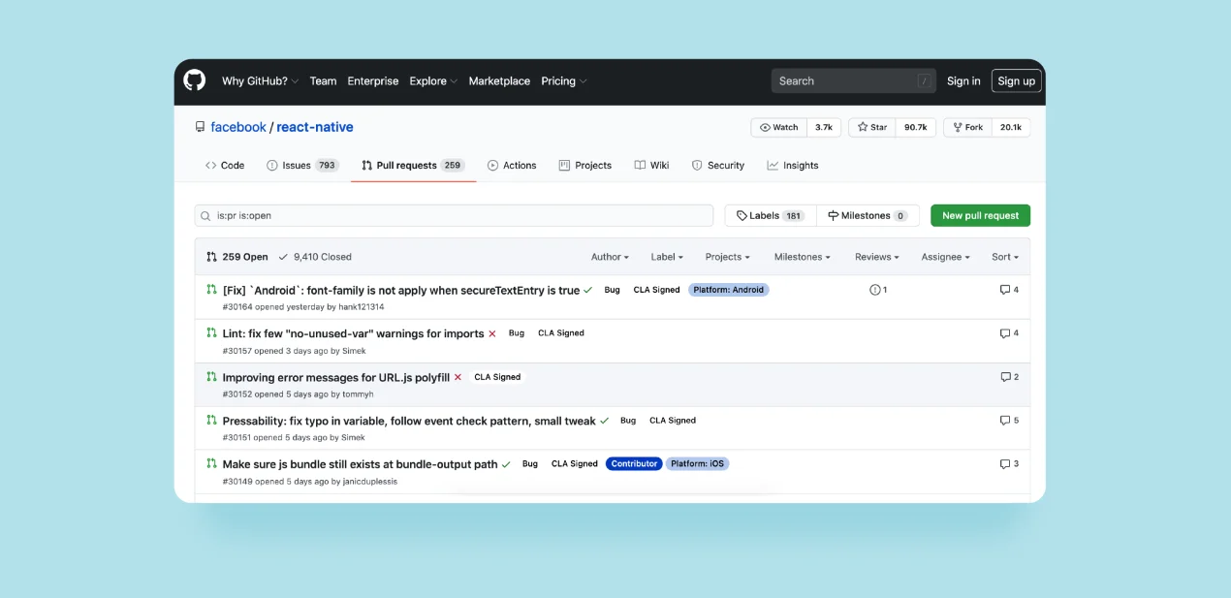Open Improving error messages for URL.js PR
The image size is (1231, 598).
click(x=336, y=377)
